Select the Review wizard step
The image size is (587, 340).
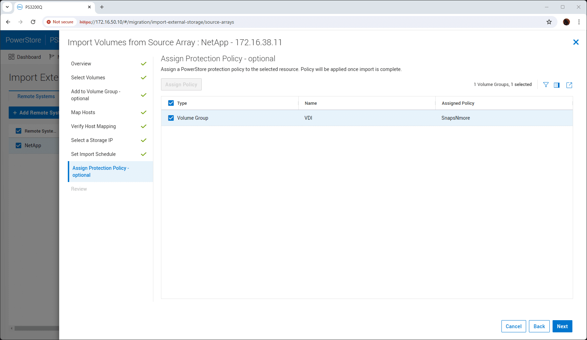79,189
